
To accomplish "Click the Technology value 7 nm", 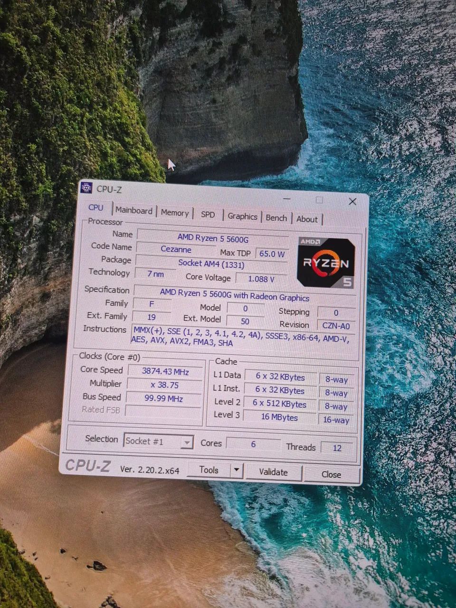I will click(155, 274).
